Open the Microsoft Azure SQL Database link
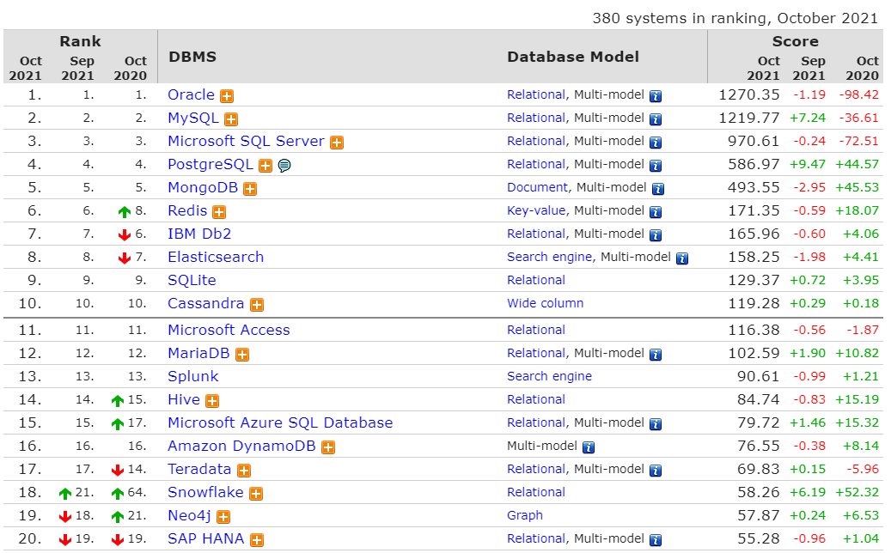 [280, 423]
